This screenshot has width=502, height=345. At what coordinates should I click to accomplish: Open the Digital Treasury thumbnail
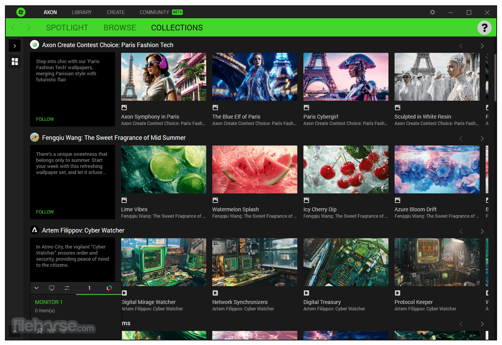[346, 262]
